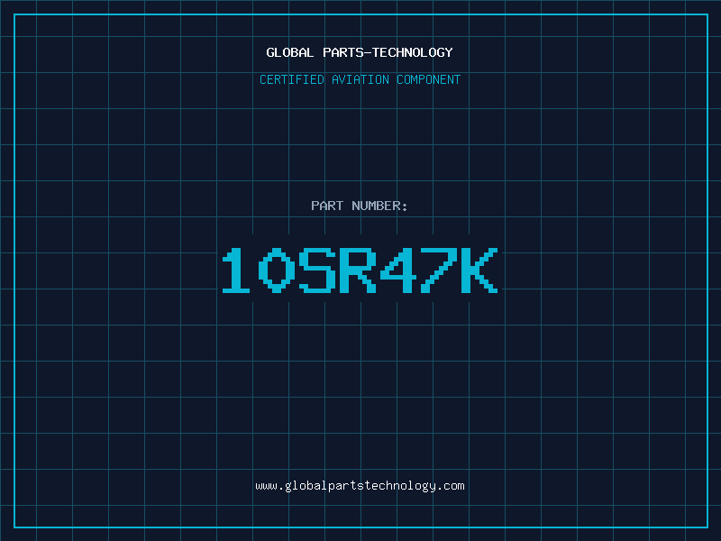
Task: Click the word "GLOBAL" in the header
Action: [290, 52]
